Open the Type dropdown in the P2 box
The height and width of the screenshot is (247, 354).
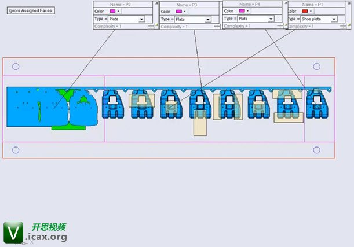coord(126,19)
